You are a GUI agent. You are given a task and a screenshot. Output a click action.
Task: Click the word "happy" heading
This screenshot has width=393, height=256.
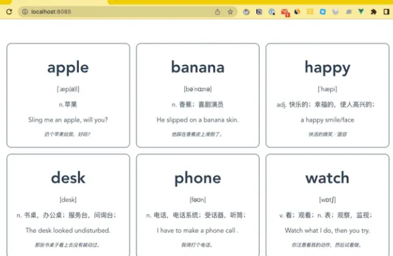[x=327, y=68]
